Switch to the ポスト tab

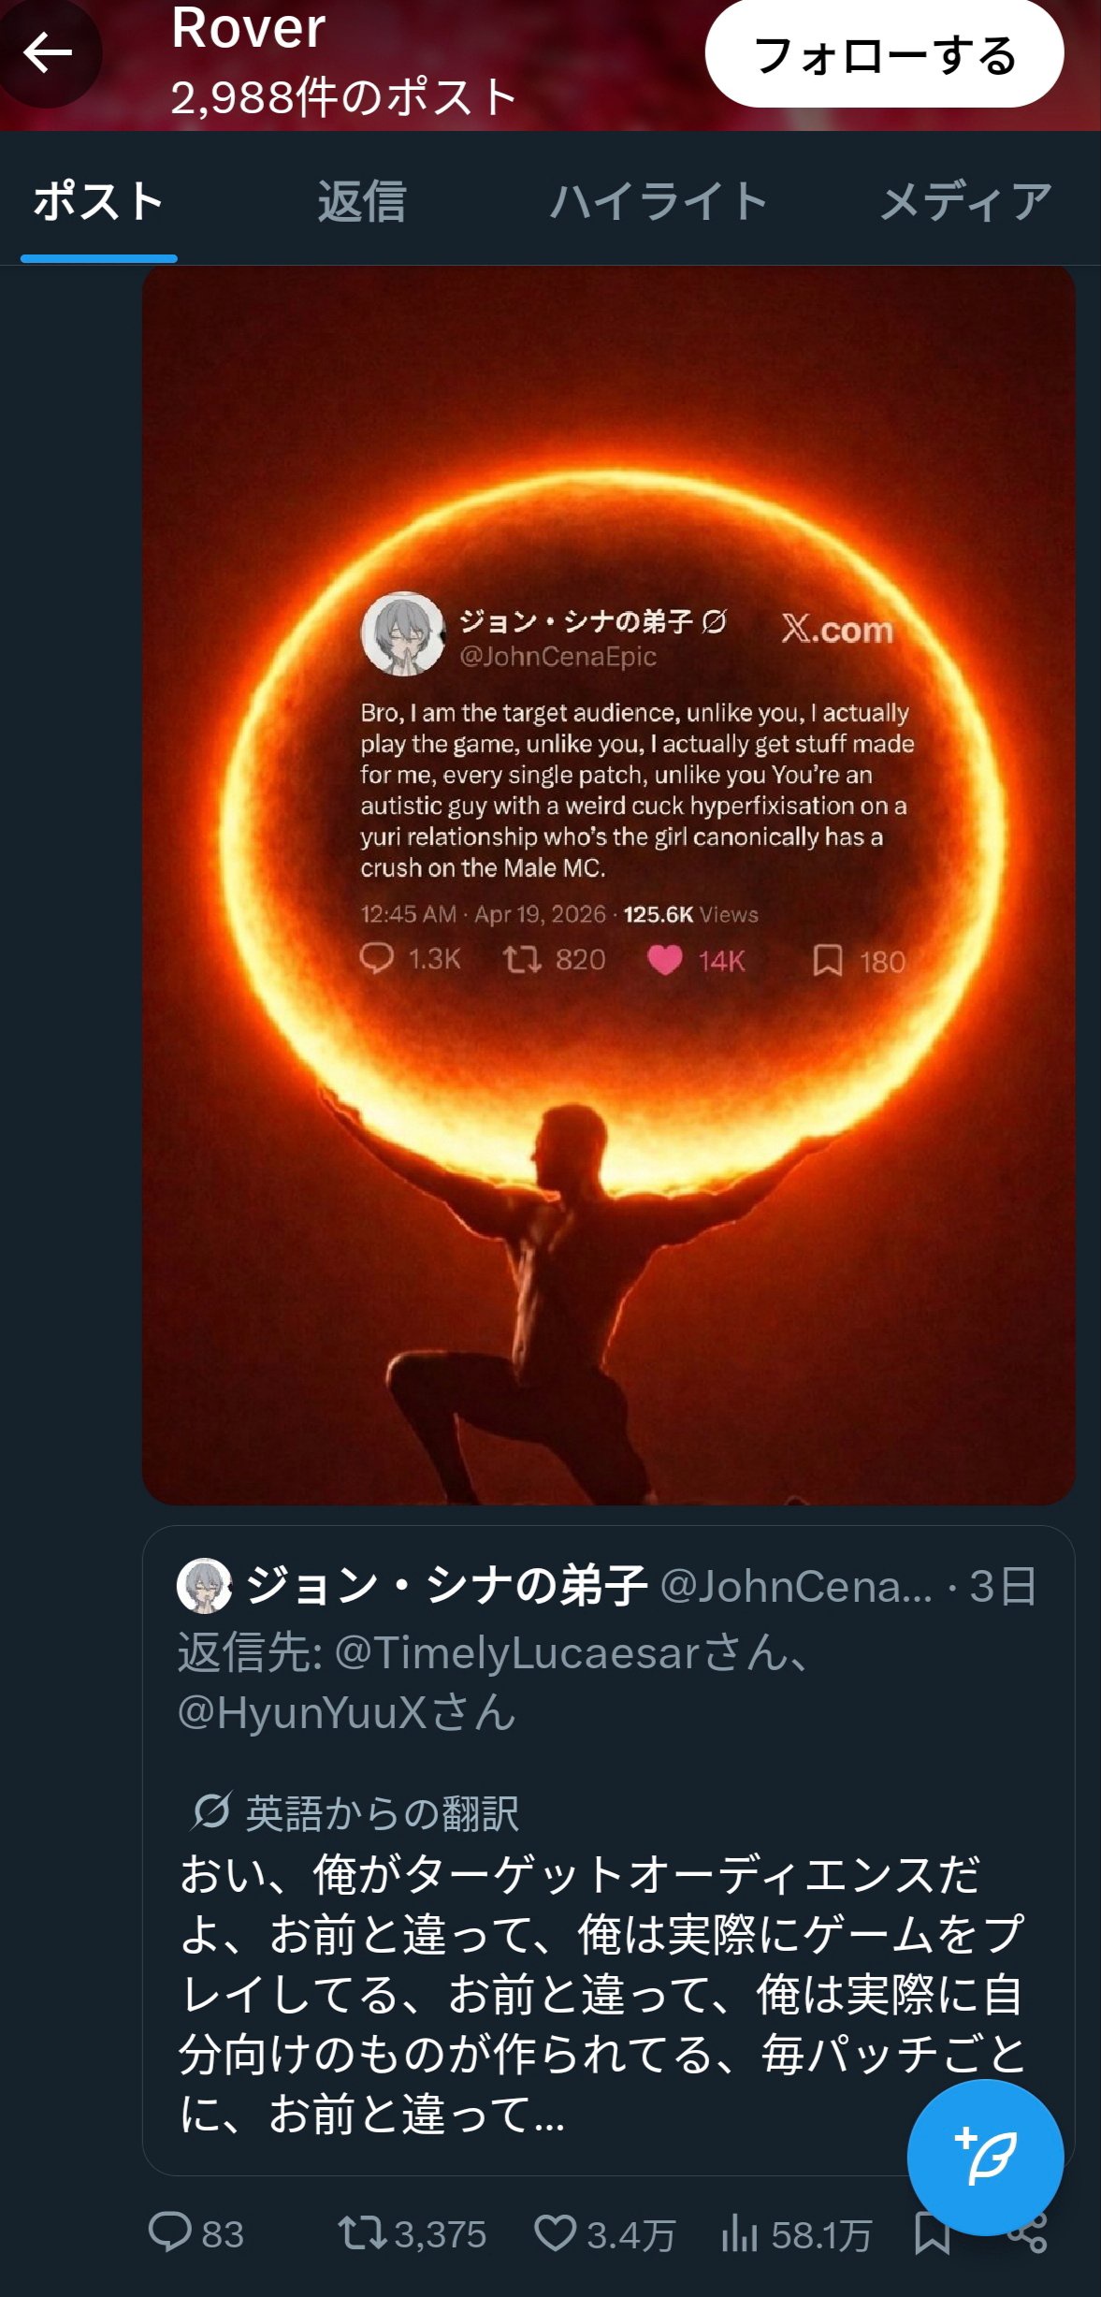click(x=98, y=202)
